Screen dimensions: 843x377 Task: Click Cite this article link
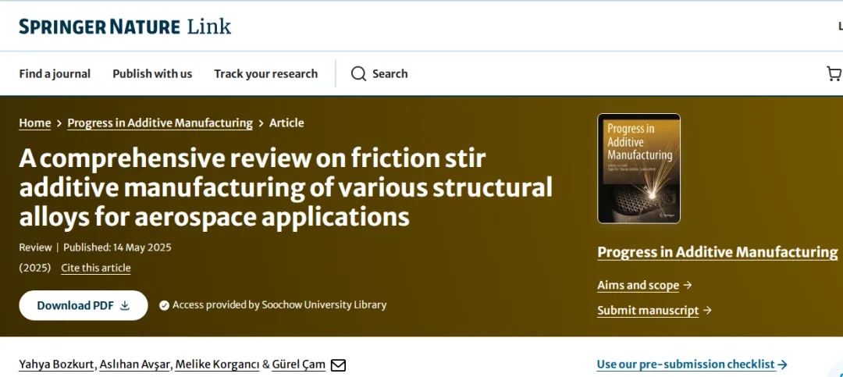click(x=96, y=268)
